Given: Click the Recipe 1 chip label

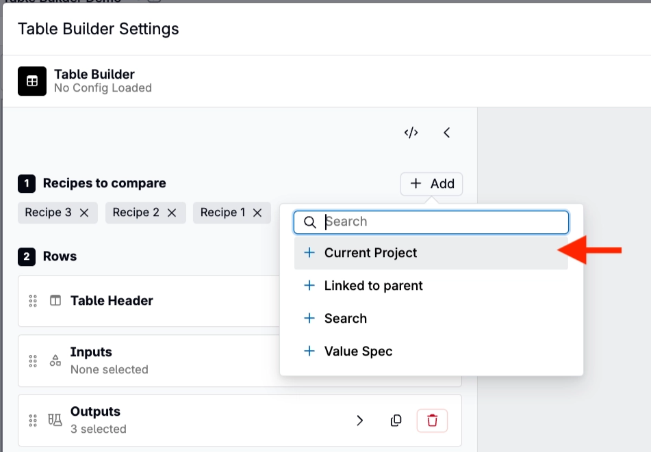Looking at the screenshot, I should [x=222, y=212].
